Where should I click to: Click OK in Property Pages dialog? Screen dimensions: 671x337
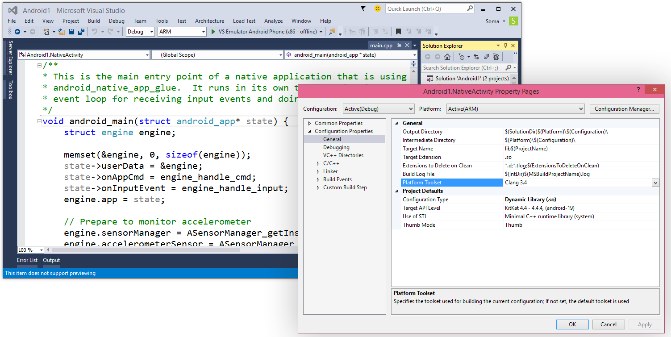572,325
